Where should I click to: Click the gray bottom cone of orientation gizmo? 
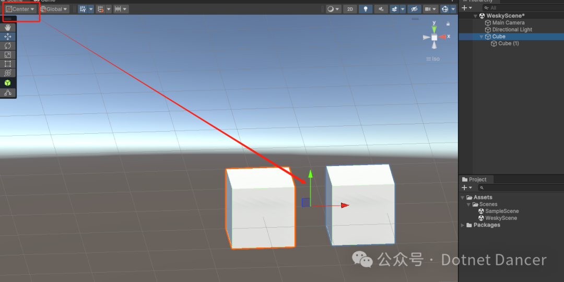pyautogui.click(x=434, y=45)
